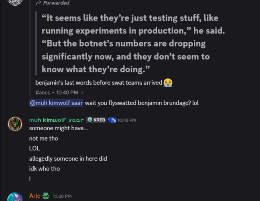This screenshot has width=260, height=201.
Task: Click the crying emoji after swat teams arrived
Action: pyautogui.click(x=168, y=83)
